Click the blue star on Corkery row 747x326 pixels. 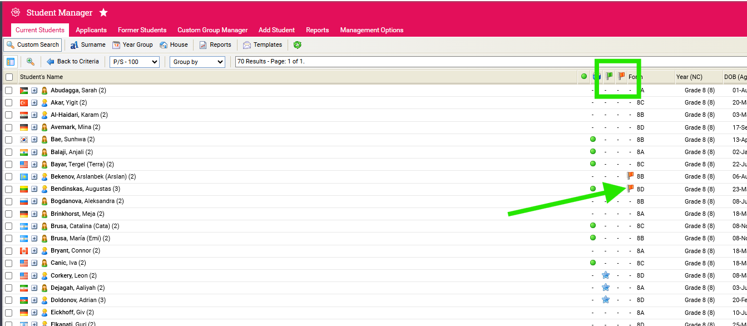[x=605, y=275]
